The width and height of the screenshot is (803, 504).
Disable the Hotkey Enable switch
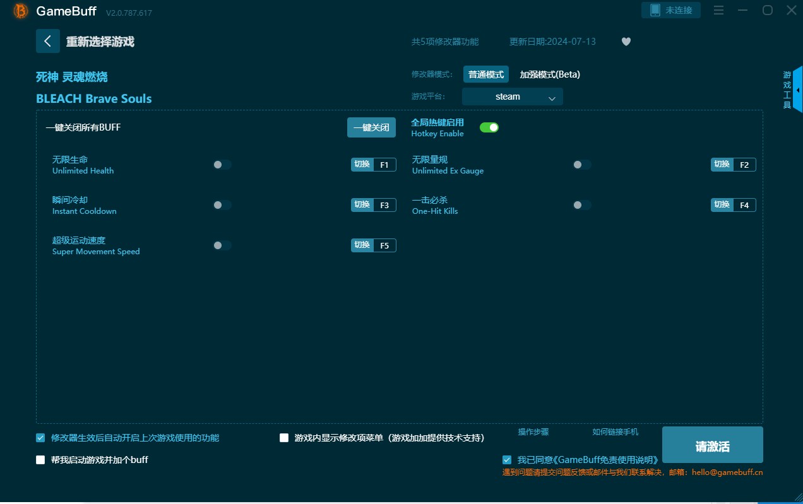pos(489,127)
